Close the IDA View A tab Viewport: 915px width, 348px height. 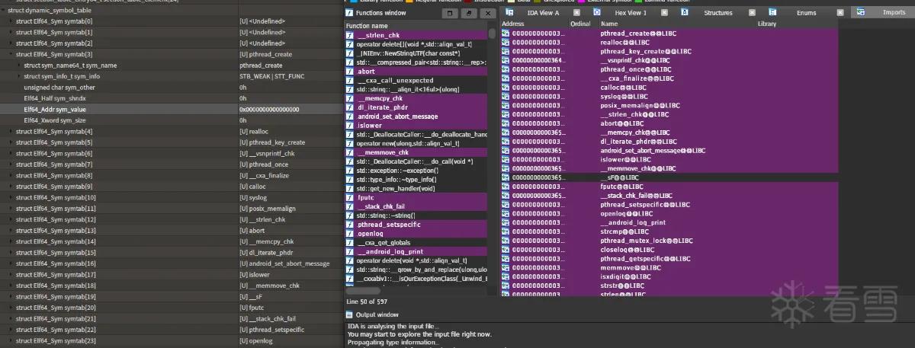click(577, 13)
